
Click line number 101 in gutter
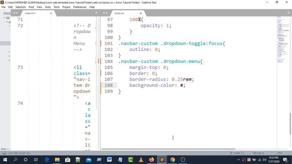click(x=109, y=44)
